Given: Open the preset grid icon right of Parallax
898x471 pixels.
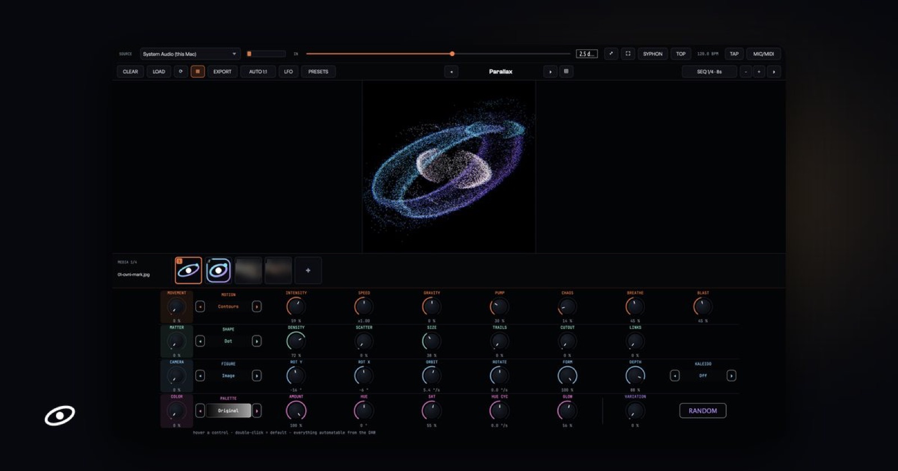Looking at the screenshot, I should point(566,72).
